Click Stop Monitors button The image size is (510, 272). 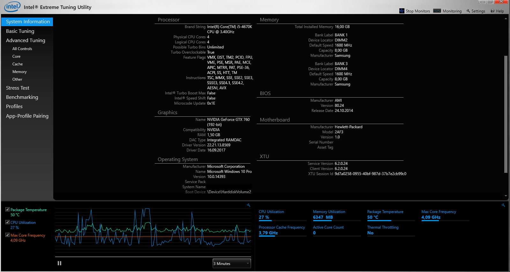click(415, 11)
